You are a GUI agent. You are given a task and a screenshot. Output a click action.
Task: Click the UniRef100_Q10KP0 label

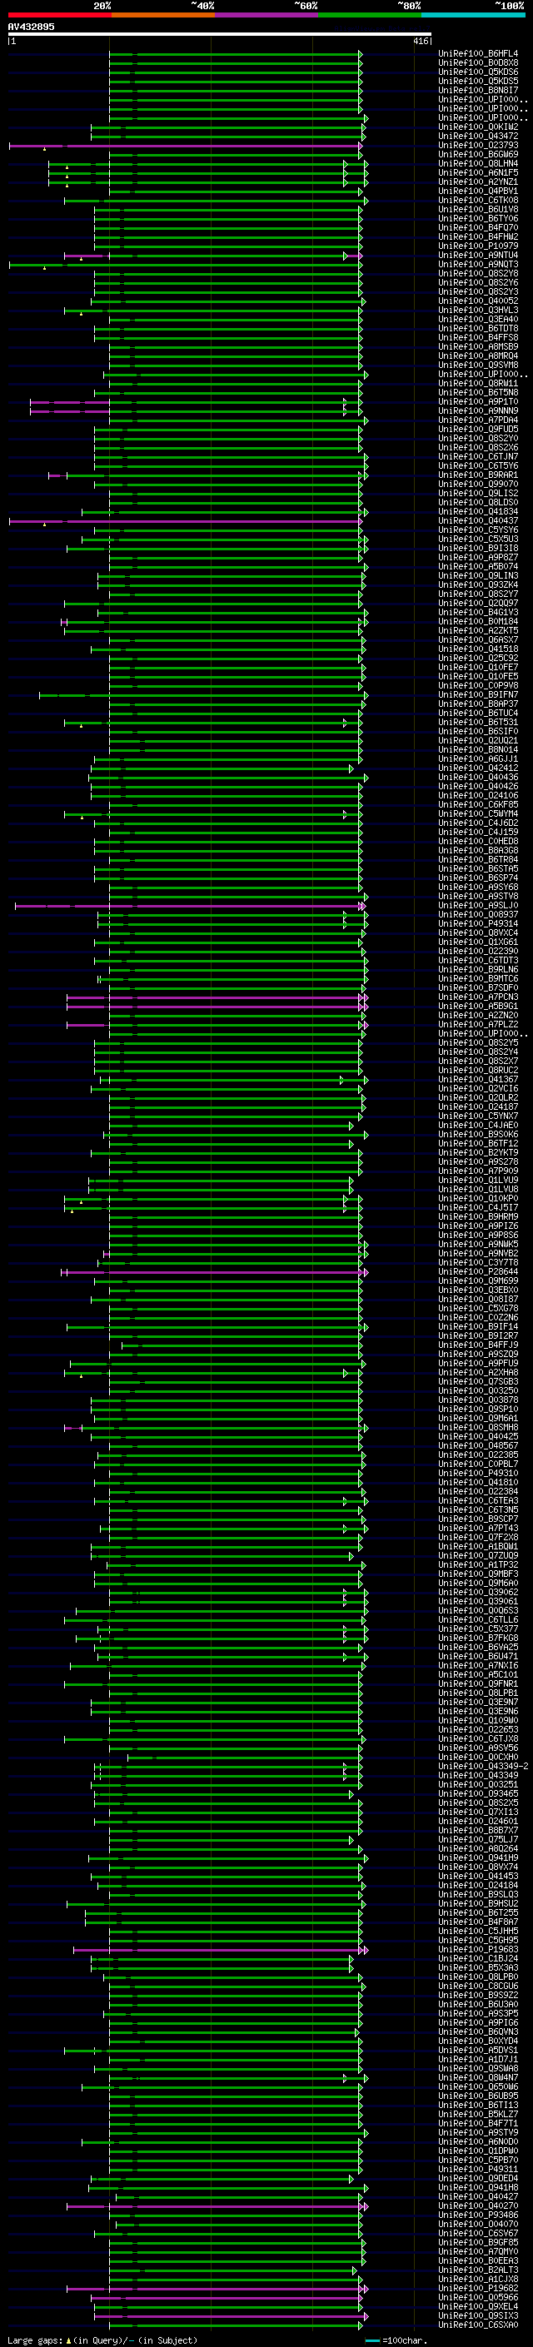pos(478,1198)
